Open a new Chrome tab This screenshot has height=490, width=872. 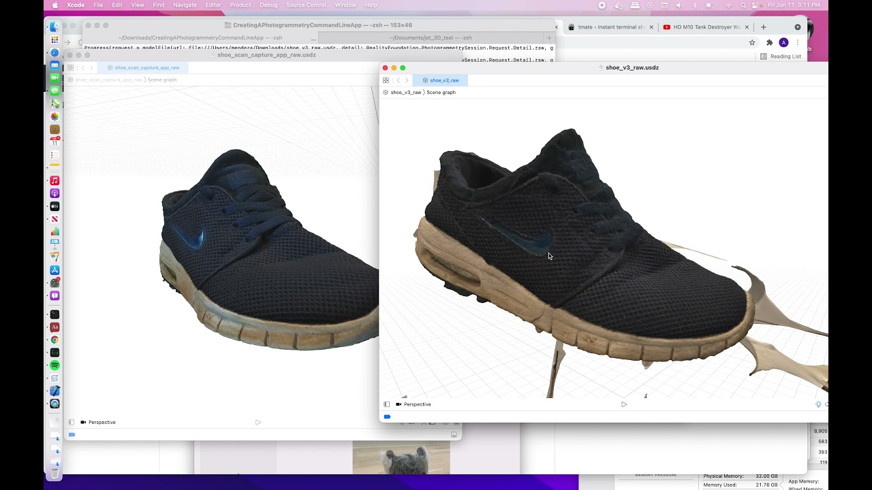(763, 27)
